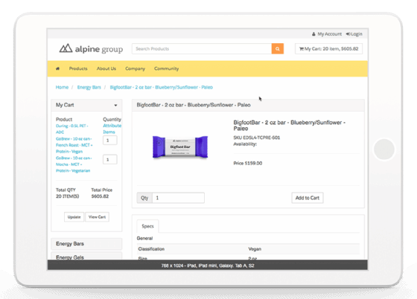Click the alpine group mountain logo
Image resolution: width=417 pixels, height=299 pixels.
pos(91,48)
